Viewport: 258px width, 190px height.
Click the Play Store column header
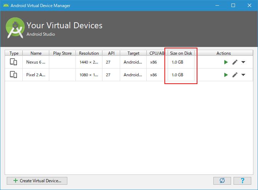tap(62, 53)
